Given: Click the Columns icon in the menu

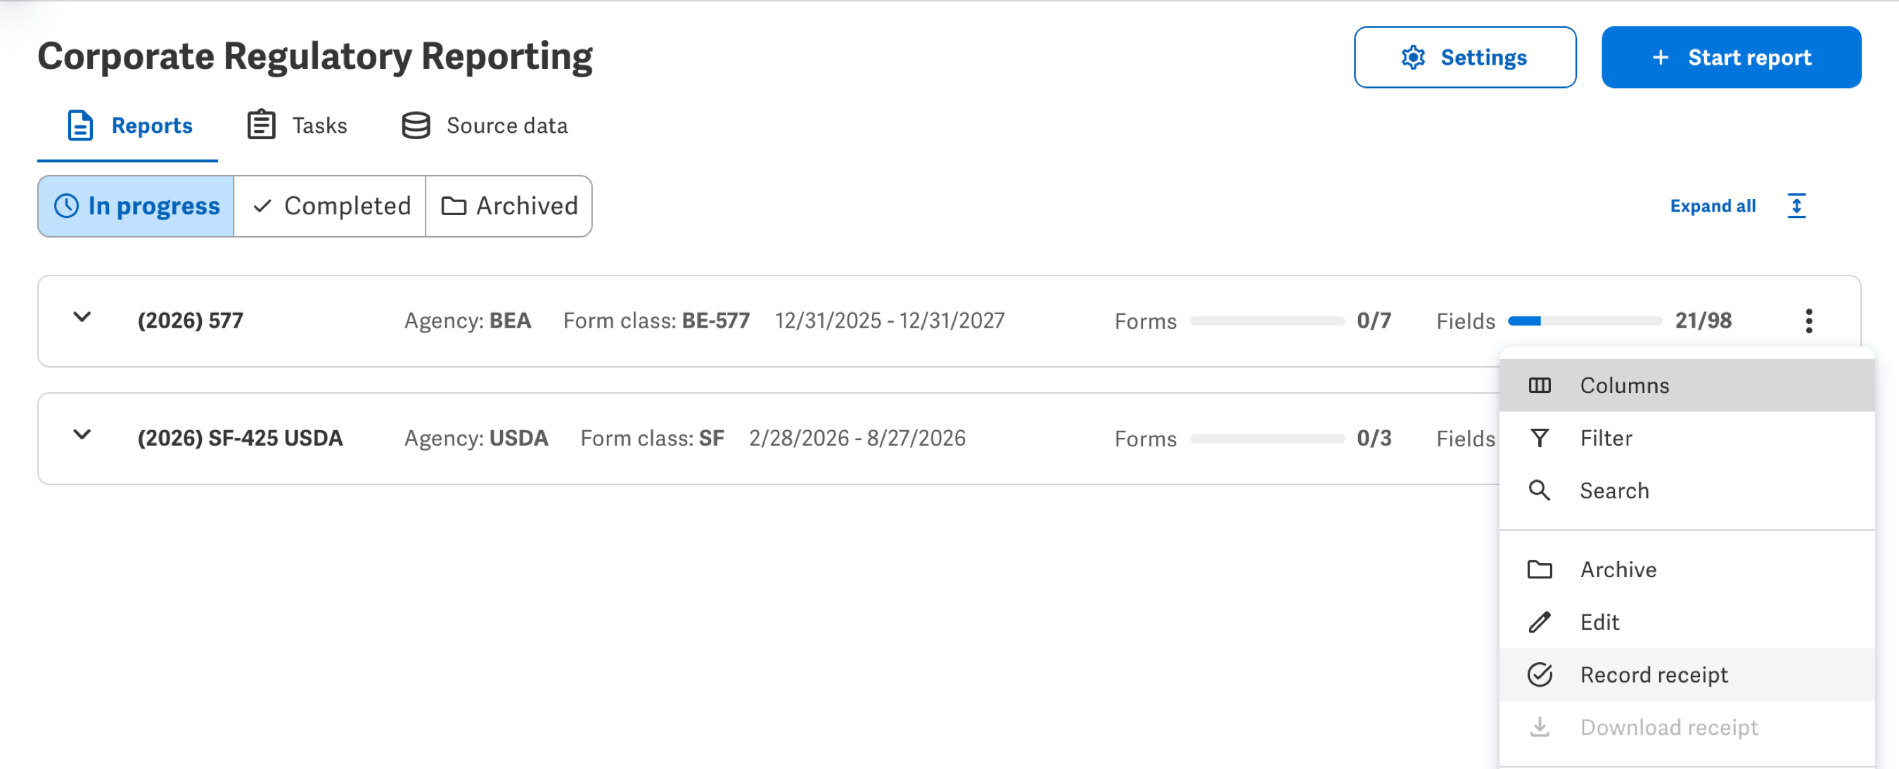Looking at the screenshot, I should tap(1540, 385).
